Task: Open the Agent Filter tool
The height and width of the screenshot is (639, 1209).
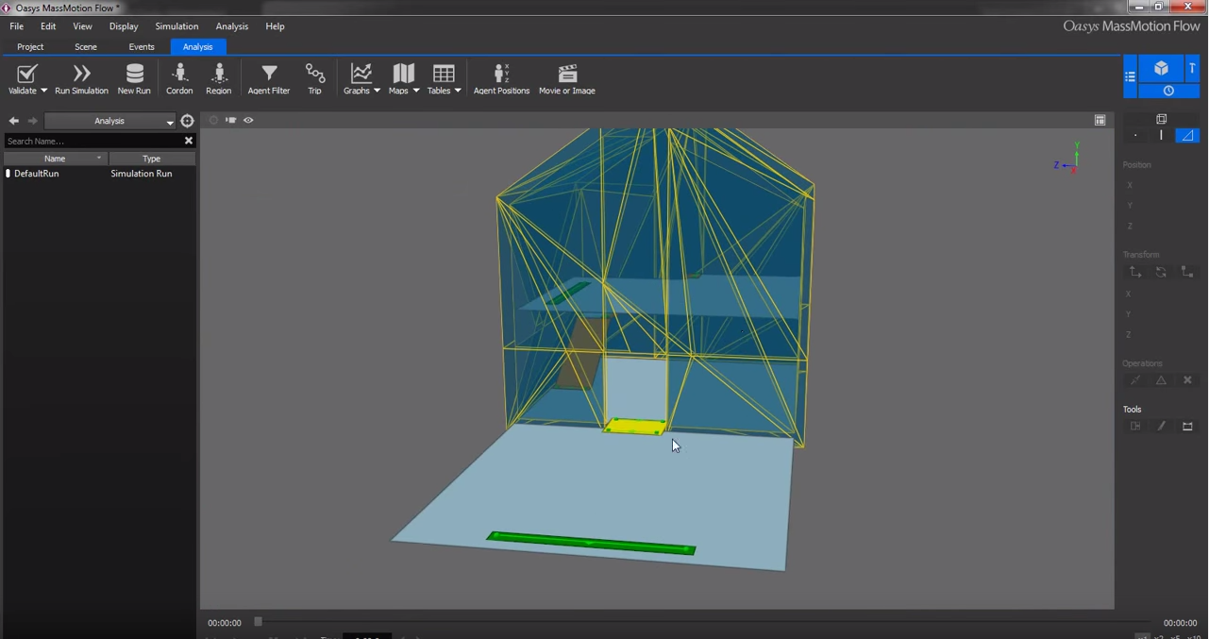Action: [268, 78]
